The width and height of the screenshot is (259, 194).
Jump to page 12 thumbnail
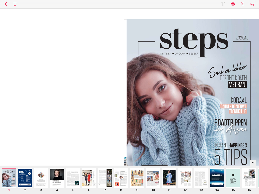click(185, 178)
